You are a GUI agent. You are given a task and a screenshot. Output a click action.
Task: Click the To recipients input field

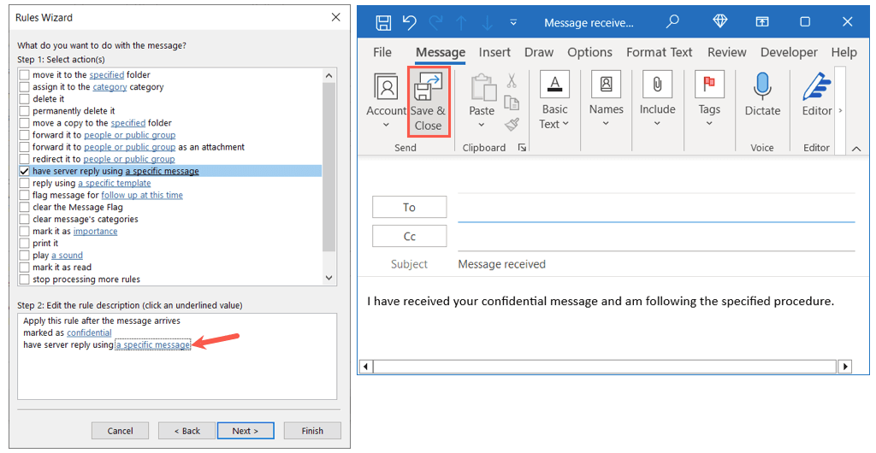pyautogui.click(x=656, y=208)
